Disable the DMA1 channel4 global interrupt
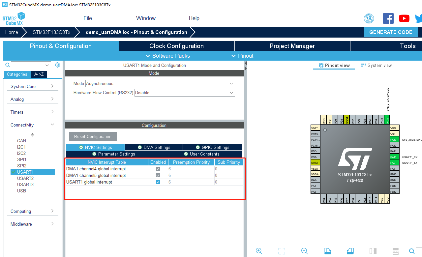The height and width of the screenshot is (257, 422). [x=158, y=169]
